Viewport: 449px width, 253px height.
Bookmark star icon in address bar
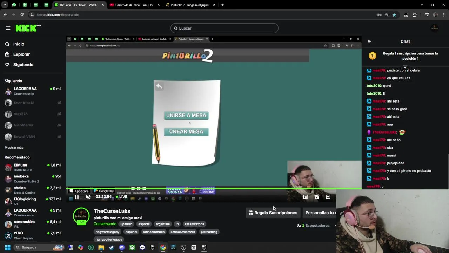394,15
